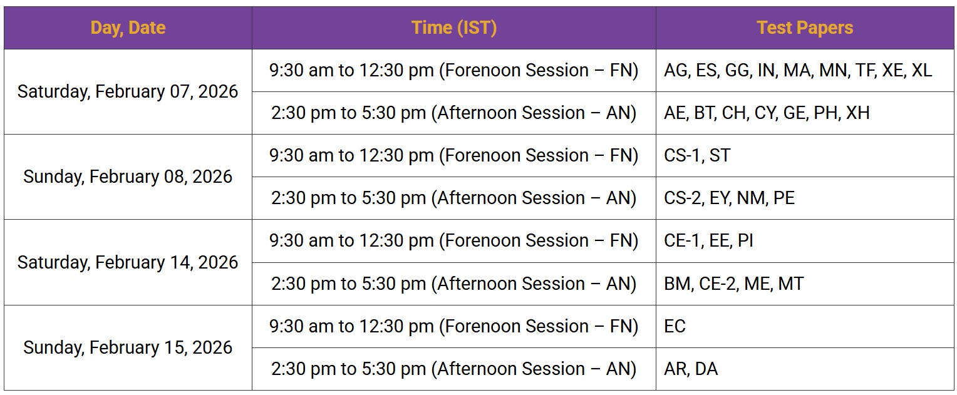This screenshot has width=957, height=395.
Task: Select Saturday, February 14, 2026 cell
Action: [x=128, y=262]
